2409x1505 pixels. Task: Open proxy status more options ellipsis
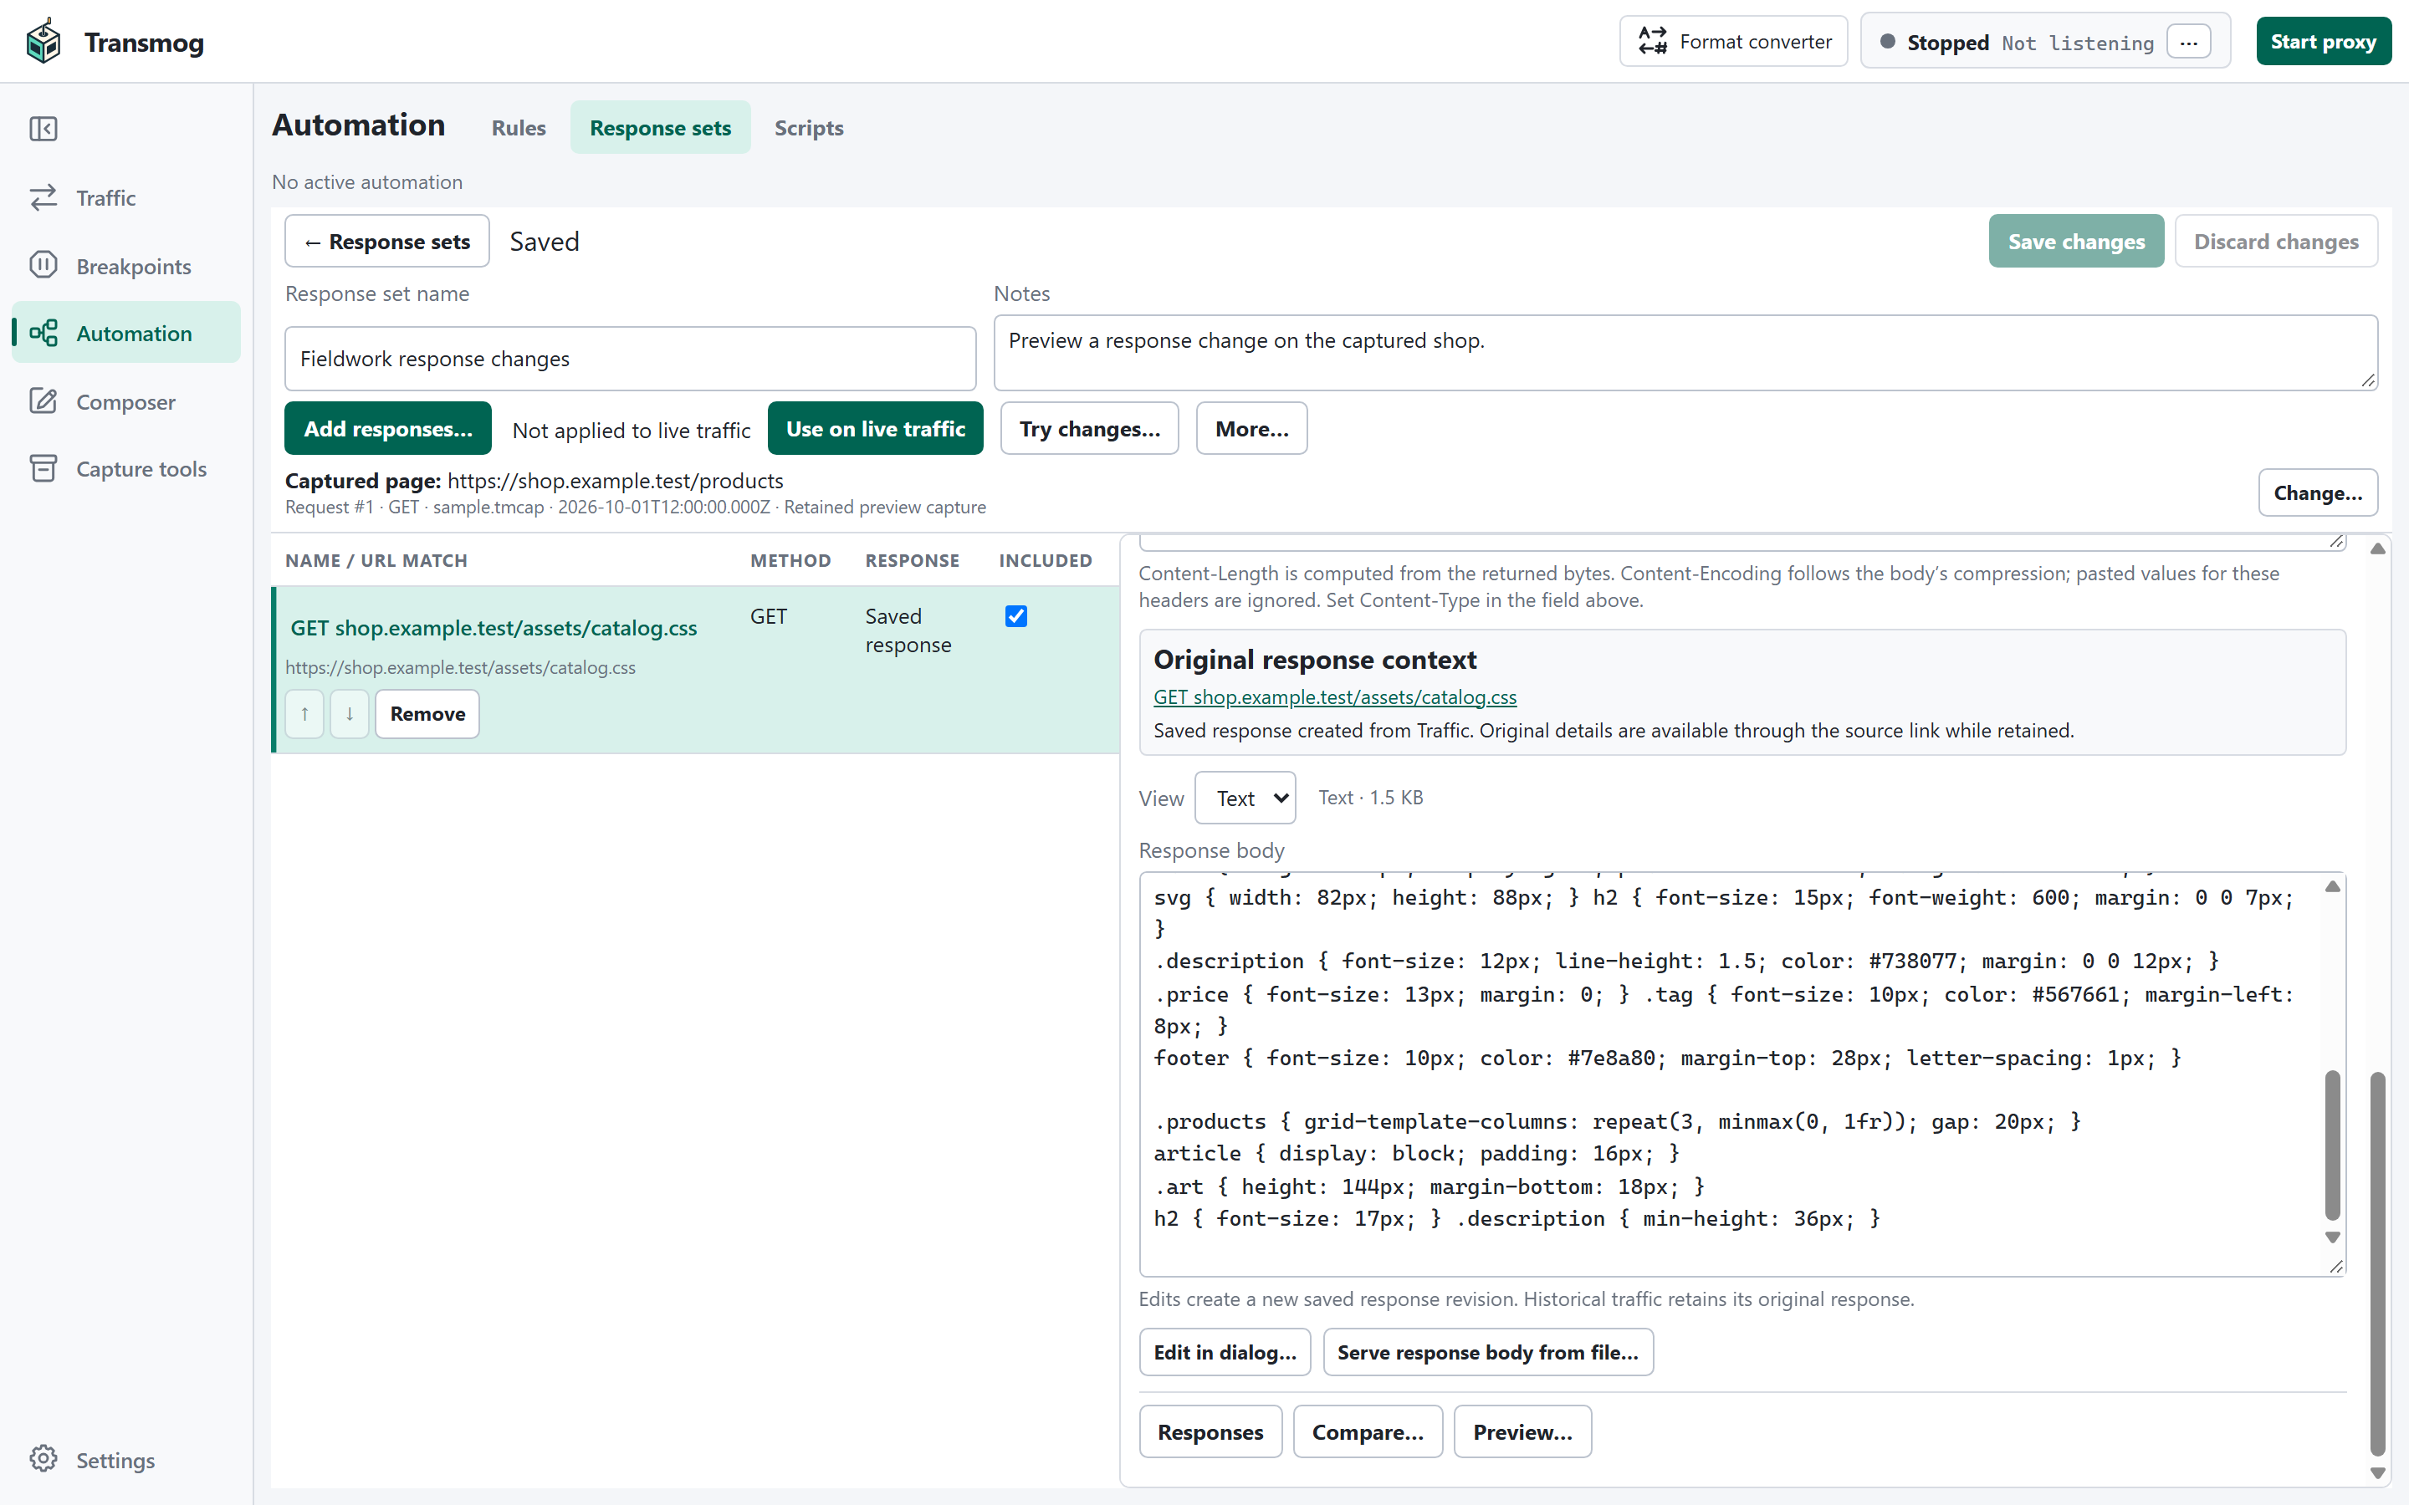coord(2188,42)
